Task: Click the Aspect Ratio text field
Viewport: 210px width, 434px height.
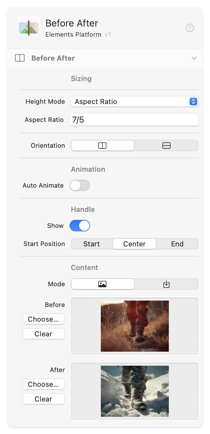Action: pos(134,120)
